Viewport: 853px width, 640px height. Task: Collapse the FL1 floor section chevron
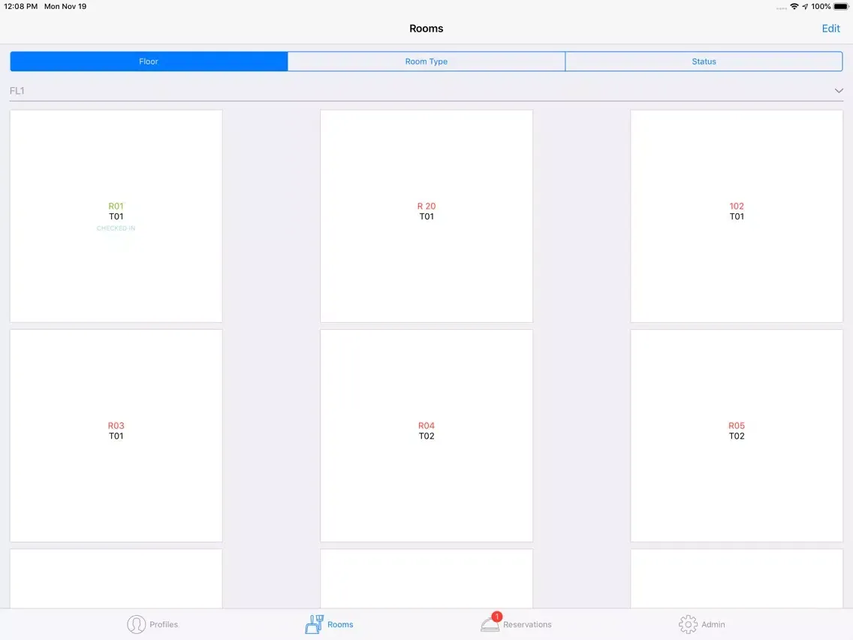tap(838, 91)
